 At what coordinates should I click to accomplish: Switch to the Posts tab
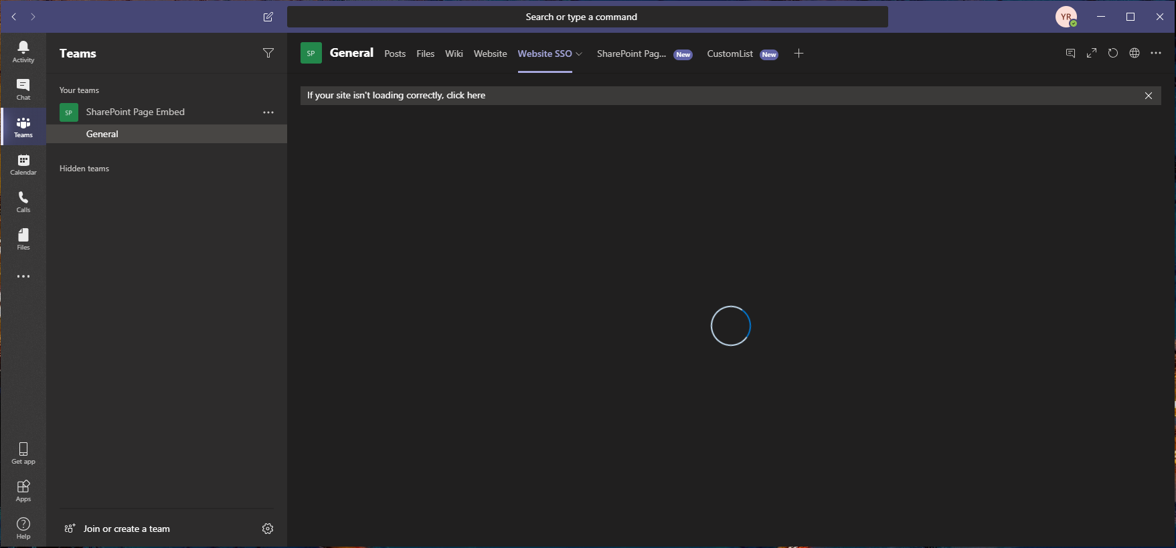395,54
